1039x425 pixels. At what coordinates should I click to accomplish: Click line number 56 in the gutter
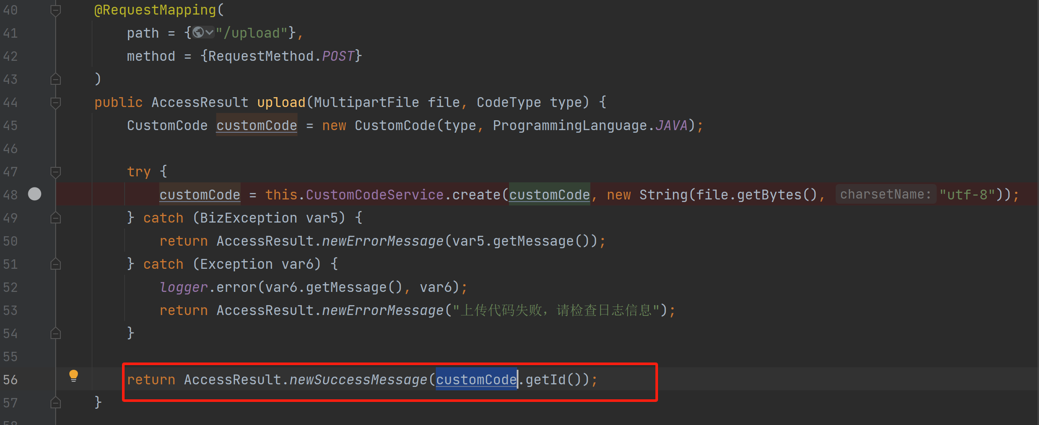click(10, 380)
